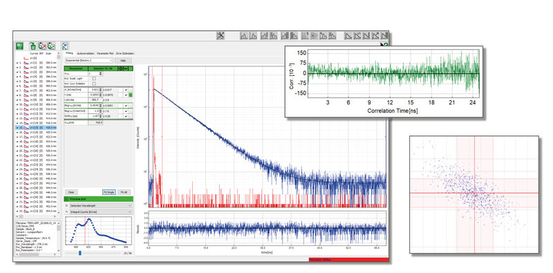Click ellipsis button in Shift IRF row
Screen dimensions: 553x273
click(x=131, y=116)
